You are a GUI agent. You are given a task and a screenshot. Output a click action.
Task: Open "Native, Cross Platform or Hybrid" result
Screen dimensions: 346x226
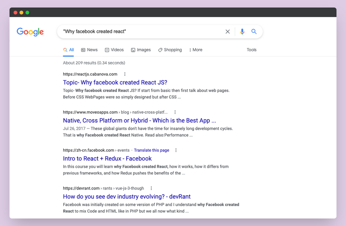[x=139, y=121]
